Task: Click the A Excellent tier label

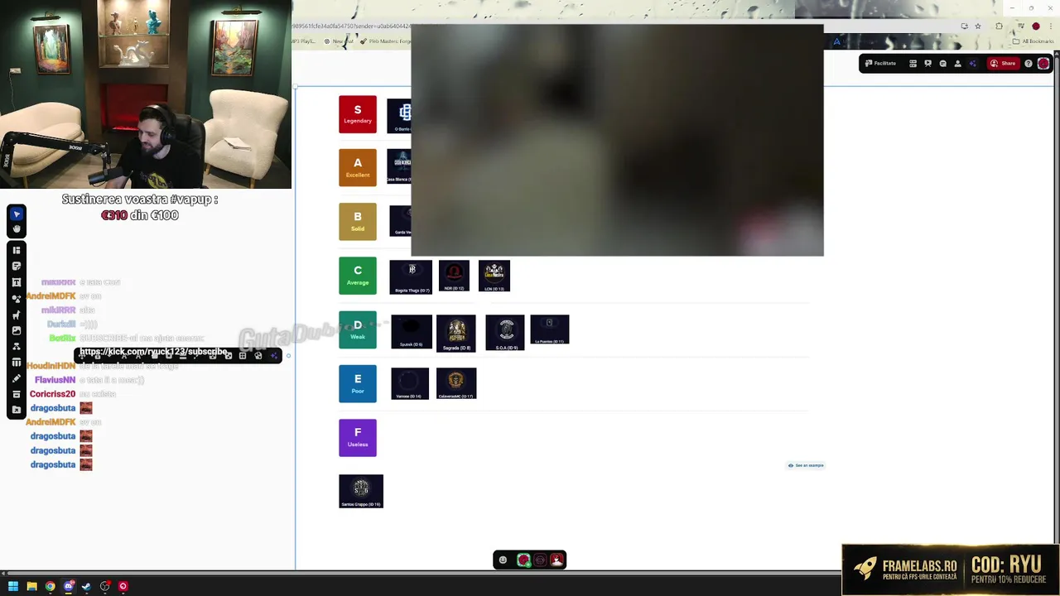Action: [358, 167]
